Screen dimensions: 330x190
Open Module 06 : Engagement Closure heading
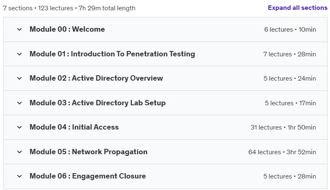[x=88, y=176]
